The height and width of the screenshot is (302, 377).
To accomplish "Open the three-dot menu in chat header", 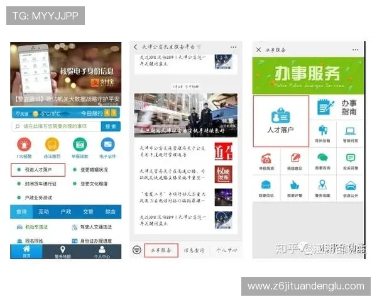I will tap(233, 47).
